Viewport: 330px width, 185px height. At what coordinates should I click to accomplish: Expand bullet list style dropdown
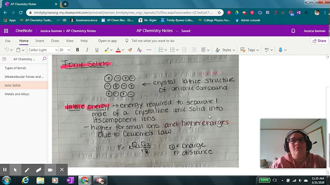tap(165, 50)
